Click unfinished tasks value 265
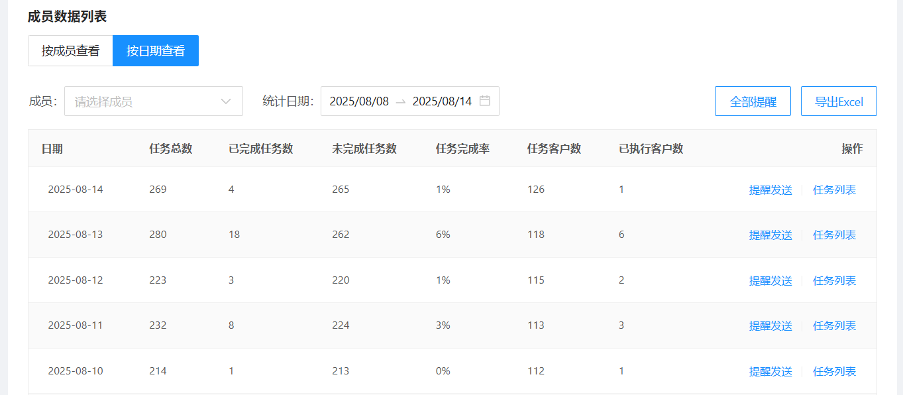903x395 pixels. tap(341, 190)
